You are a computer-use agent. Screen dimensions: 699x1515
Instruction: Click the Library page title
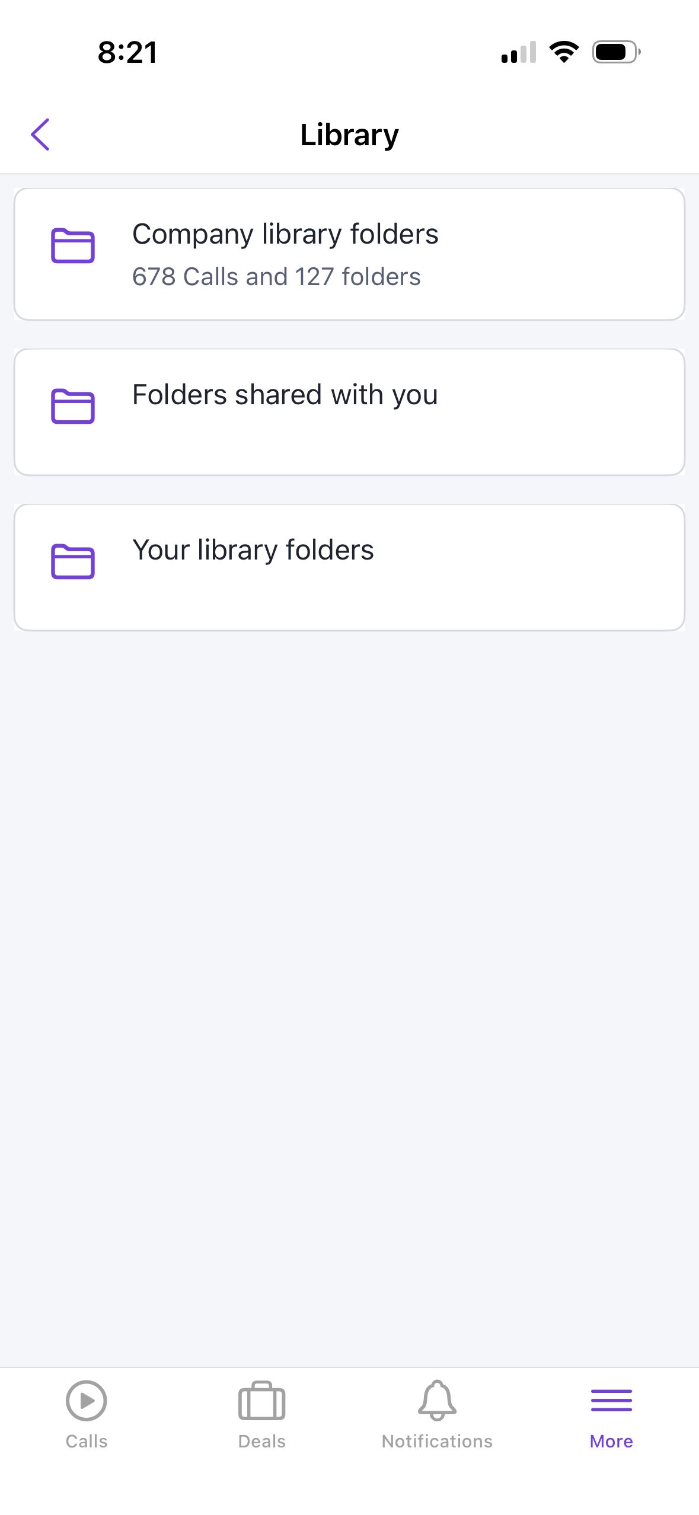(x=349, y=135)
